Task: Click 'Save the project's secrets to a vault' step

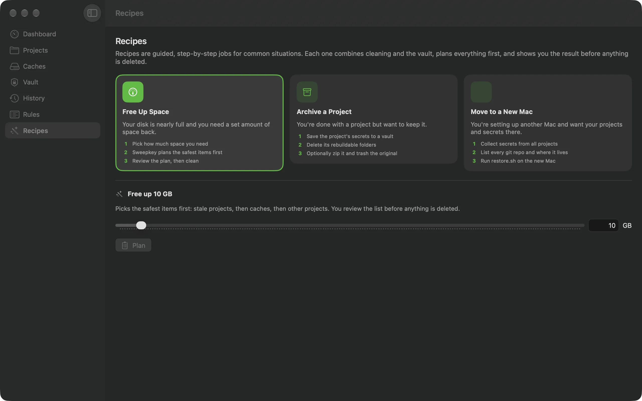Action: [x=350, y=136]
